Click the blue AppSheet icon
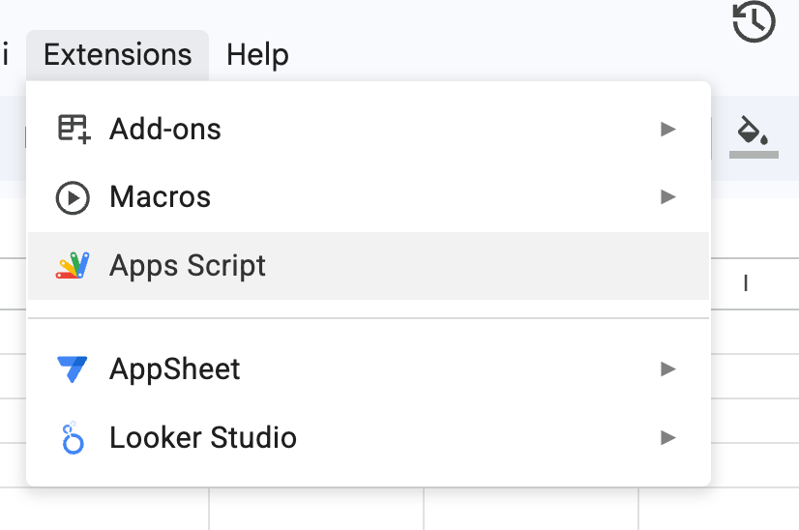This screenshot has height=530, width=799. [73, 368]
